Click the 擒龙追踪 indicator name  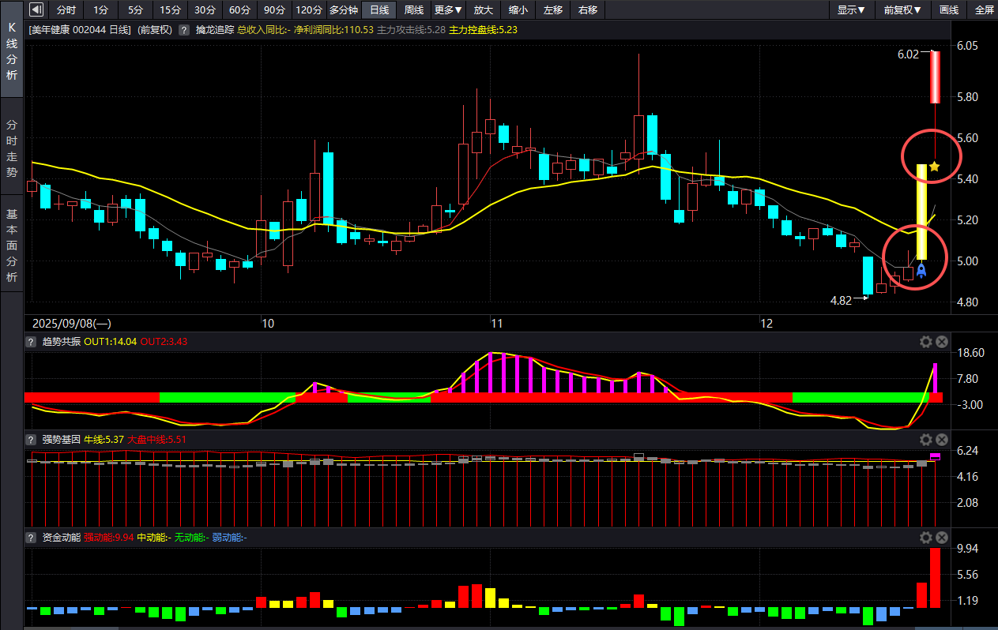pyautogui.click(x=215, y=29)
